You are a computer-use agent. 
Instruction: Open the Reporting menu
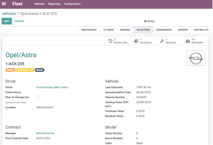click(54, 4)
